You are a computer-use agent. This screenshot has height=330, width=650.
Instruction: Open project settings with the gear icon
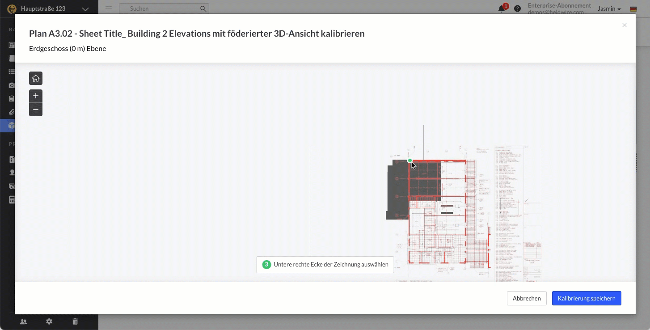49,322
